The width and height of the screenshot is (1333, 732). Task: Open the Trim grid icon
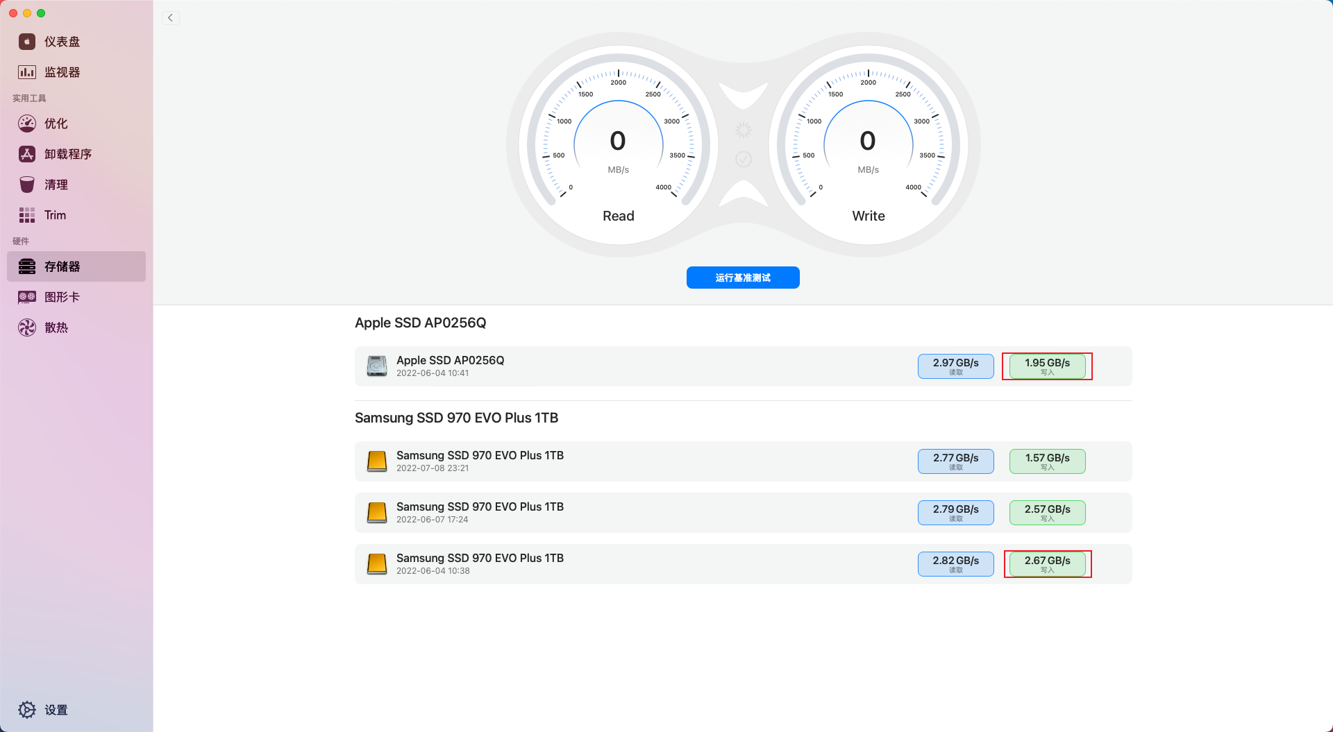pyautogui.click(x=27, y=215)
